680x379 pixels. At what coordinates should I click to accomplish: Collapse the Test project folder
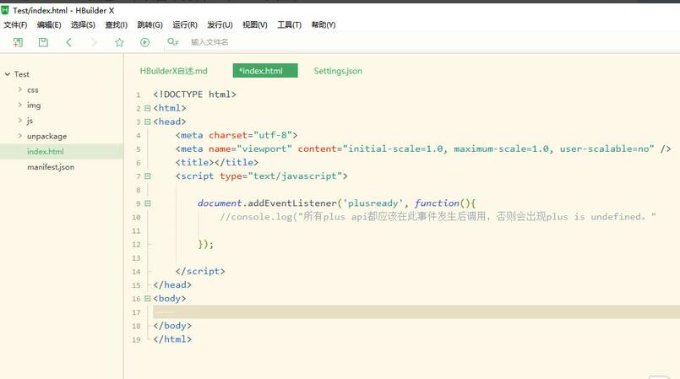coord(7,74)
